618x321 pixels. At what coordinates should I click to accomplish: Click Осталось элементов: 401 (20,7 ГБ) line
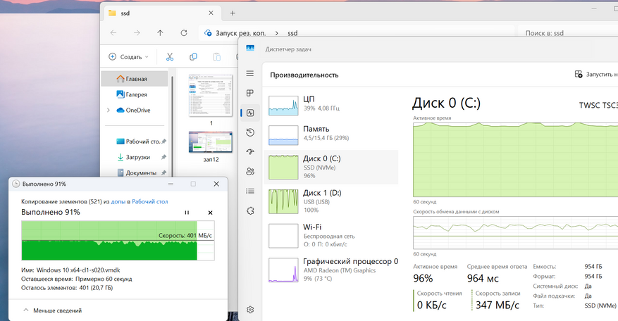click(67, 288)
